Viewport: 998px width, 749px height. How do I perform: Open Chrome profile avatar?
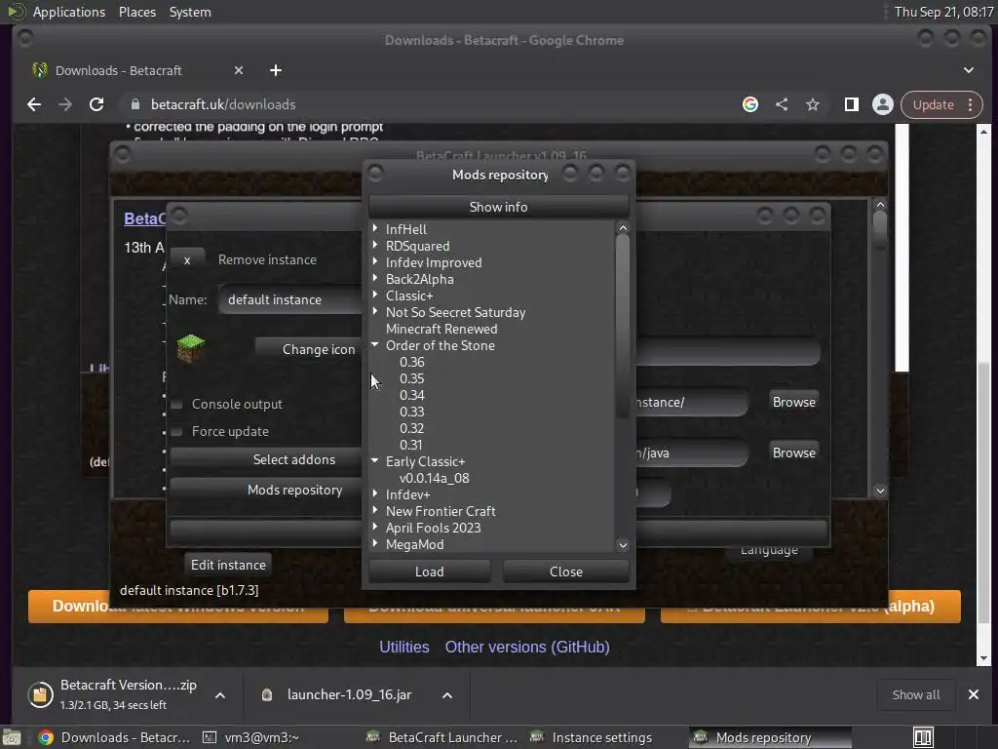pyautogui.click(x=883, y=104)
